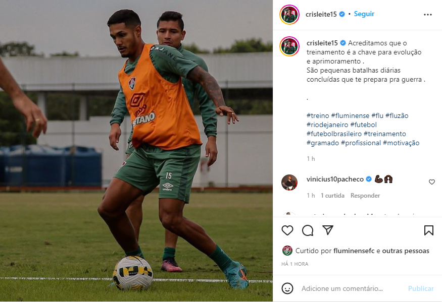
Task: Open the emoji picker smiley icon
Action: 287,288
